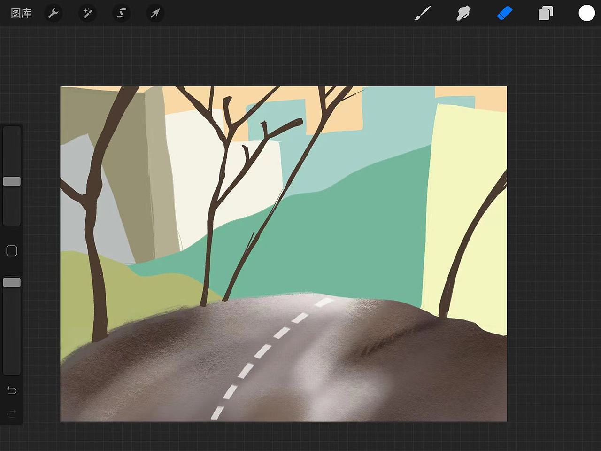Screen dimensions: 601x451
Task: Select the Paint brush tool
Action: (423, 13)
